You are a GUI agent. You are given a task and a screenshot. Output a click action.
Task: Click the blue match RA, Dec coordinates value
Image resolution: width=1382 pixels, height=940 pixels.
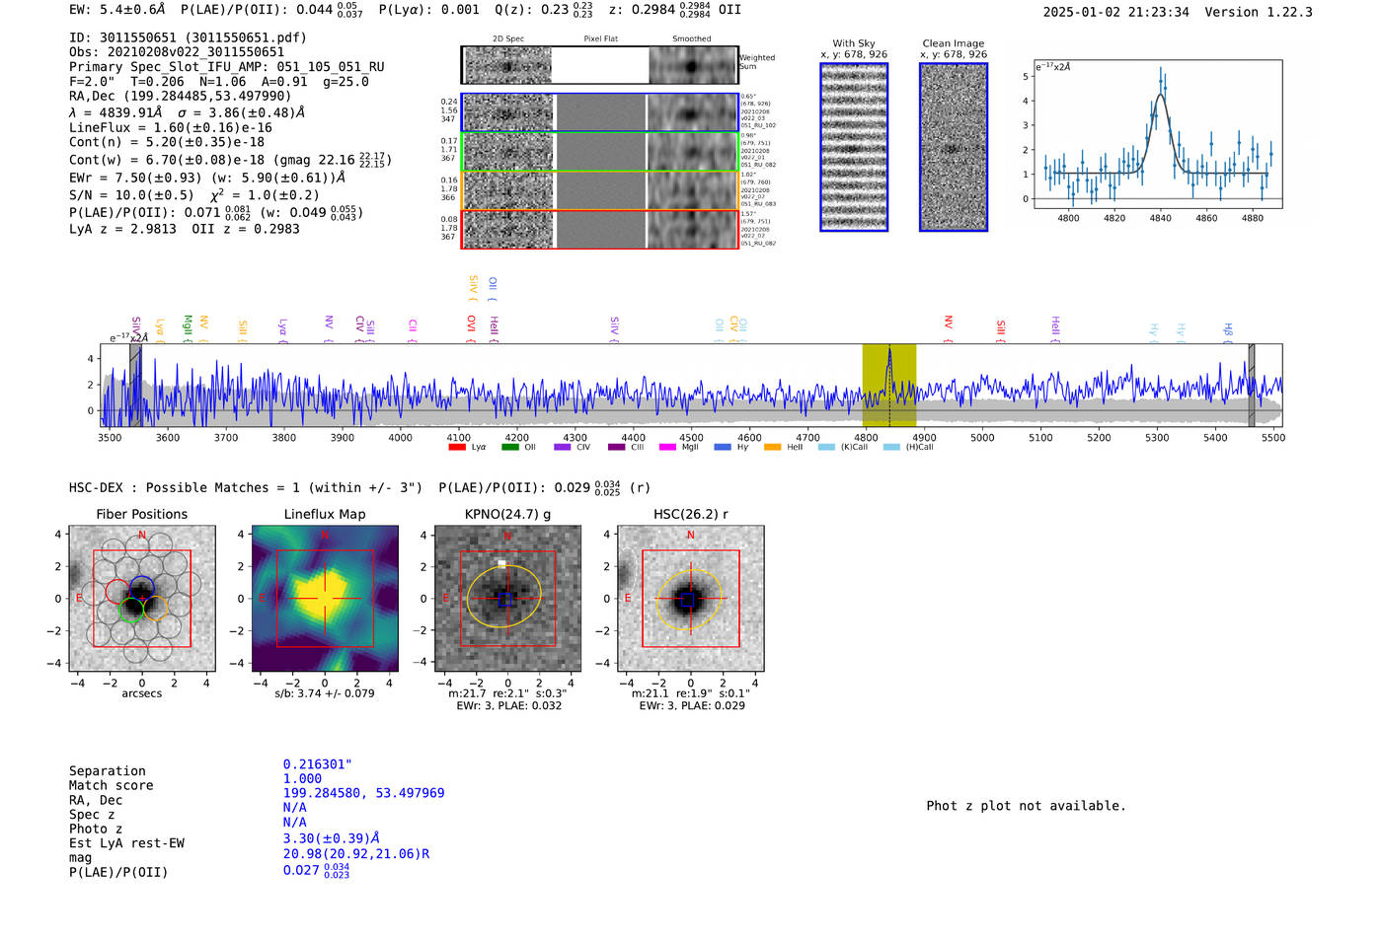point(363,793)
